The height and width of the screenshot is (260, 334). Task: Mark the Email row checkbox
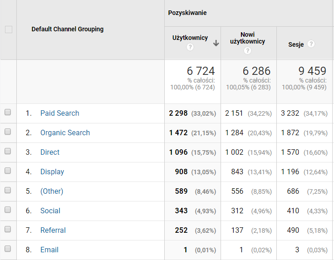pos(8,250)
